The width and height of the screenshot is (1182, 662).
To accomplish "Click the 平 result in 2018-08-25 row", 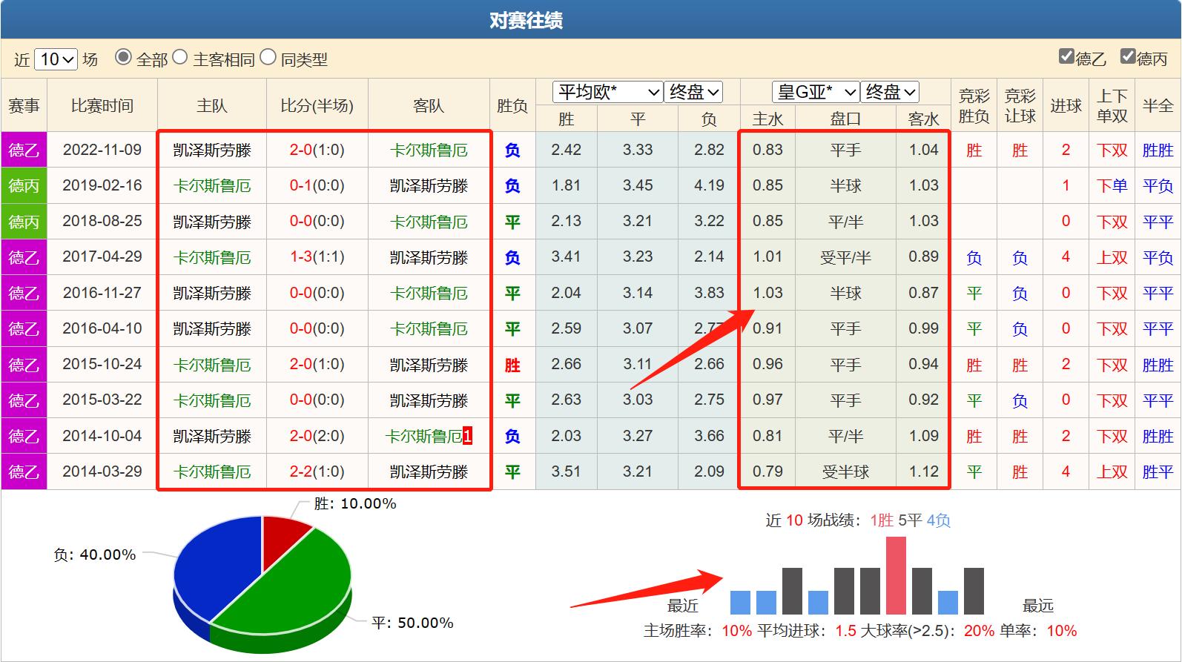I will (x=512, y=222).
